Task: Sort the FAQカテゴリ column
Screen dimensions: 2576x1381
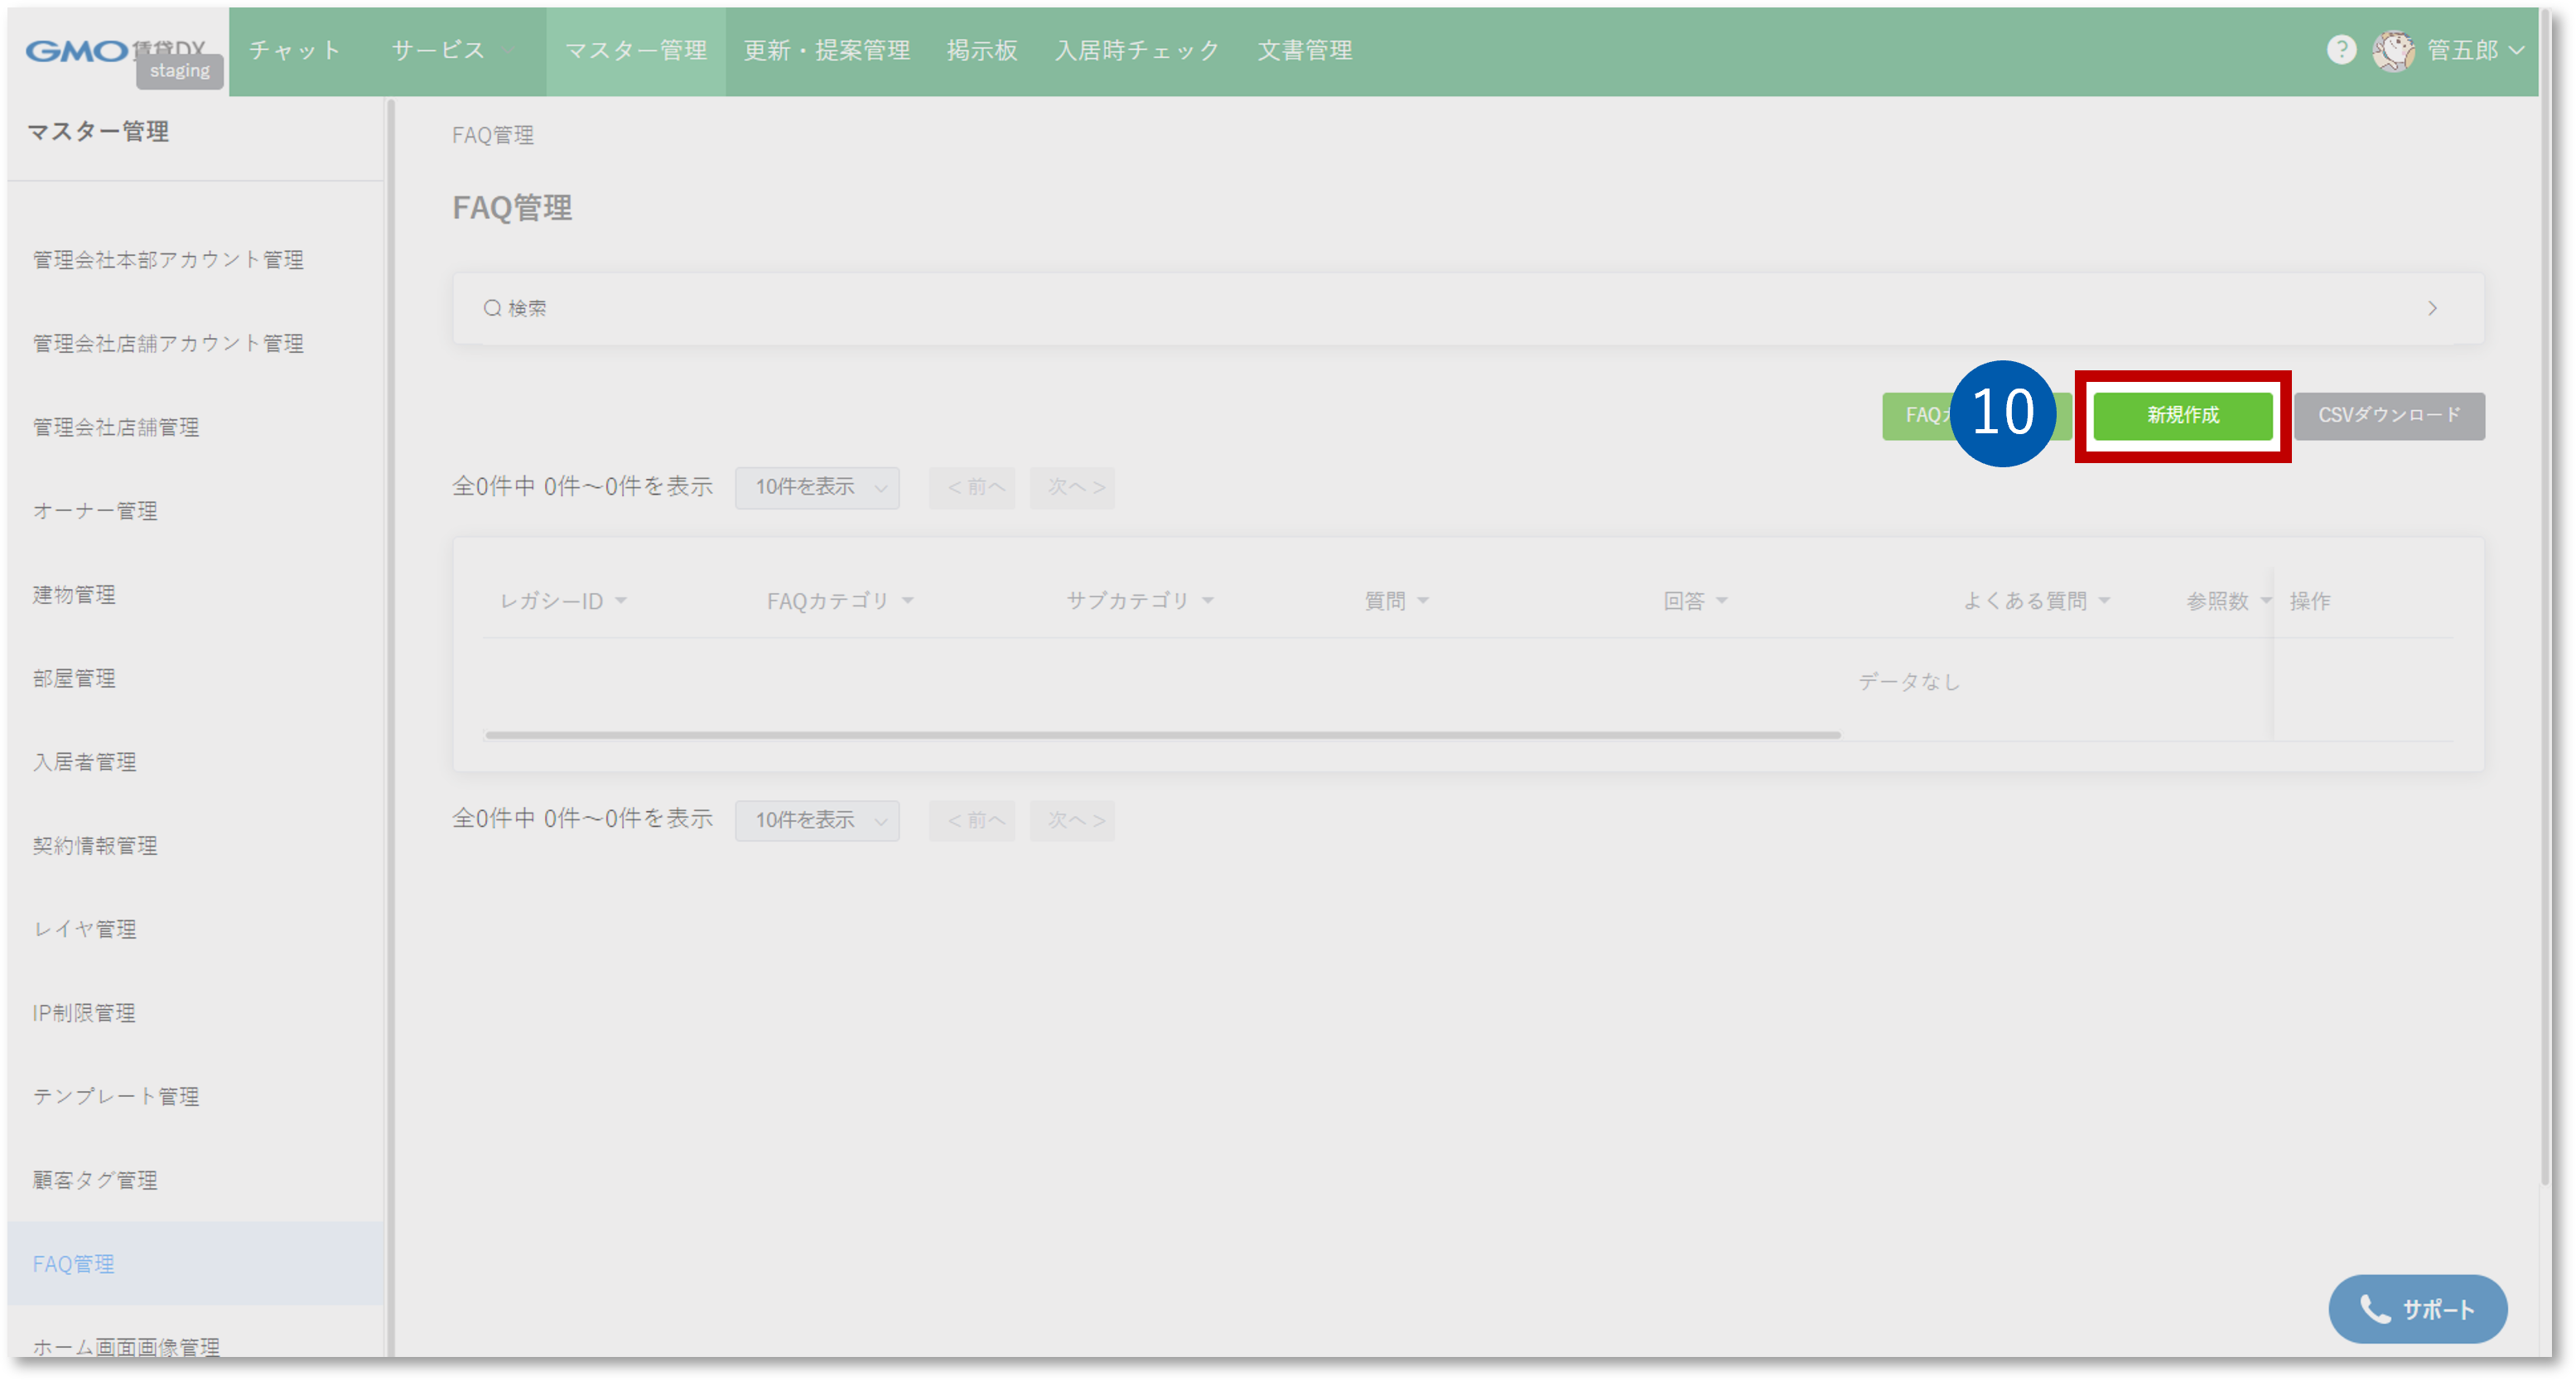Action: [x=908, y=601]
